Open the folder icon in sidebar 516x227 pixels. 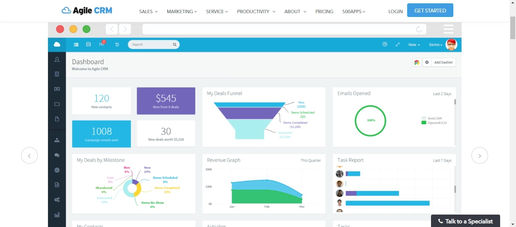(x=57, y=104)
